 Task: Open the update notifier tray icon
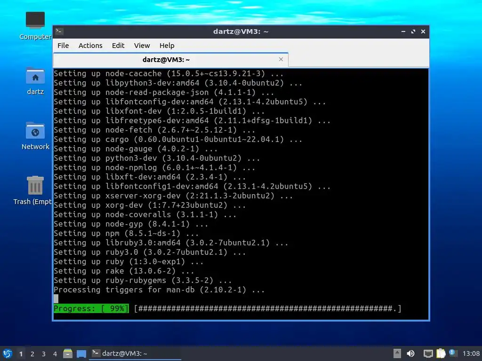pos(452,353)
